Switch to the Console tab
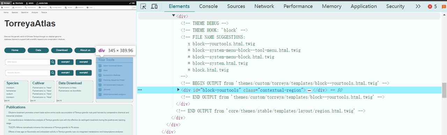 tap(208, 6)
